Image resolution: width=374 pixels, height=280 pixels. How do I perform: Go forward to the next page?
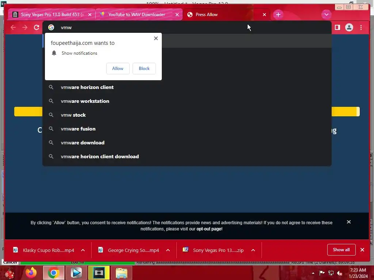pos(25,28)
